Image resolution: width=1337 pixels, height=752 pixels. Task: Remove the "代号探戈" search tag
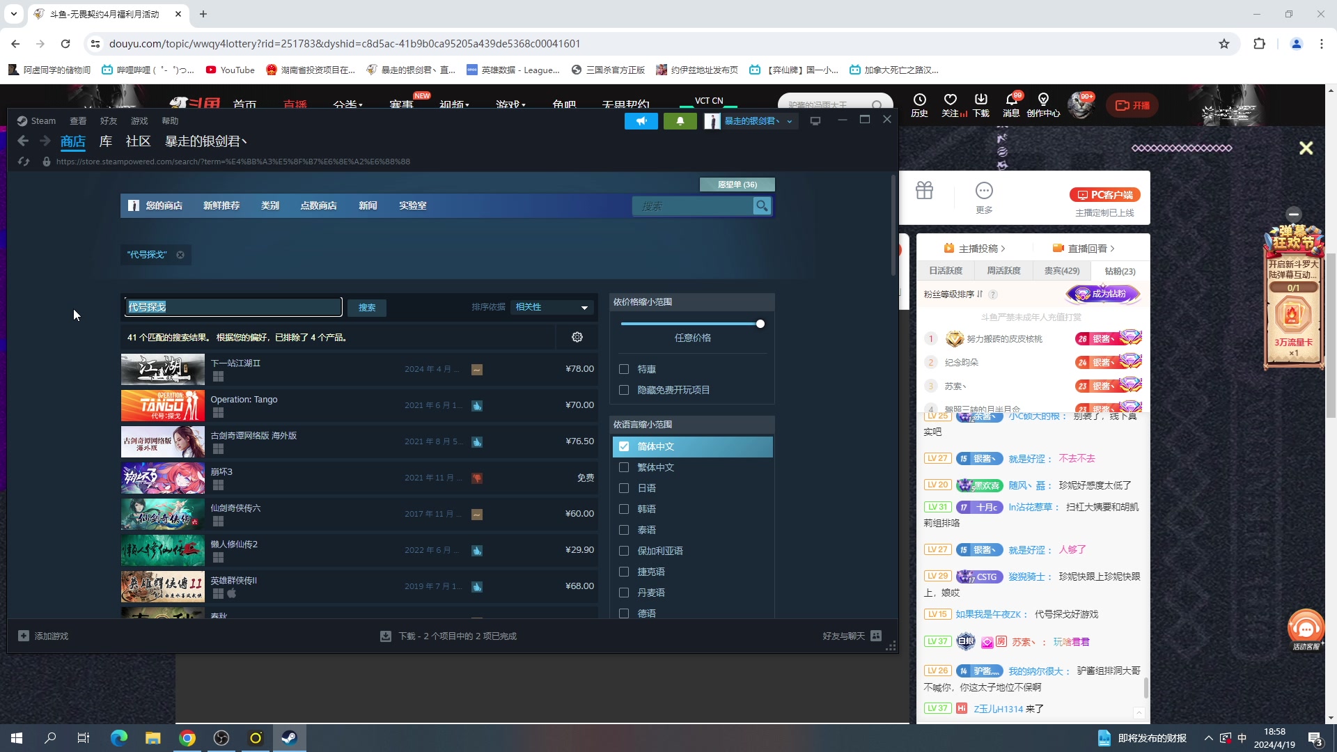coord(180,255)
